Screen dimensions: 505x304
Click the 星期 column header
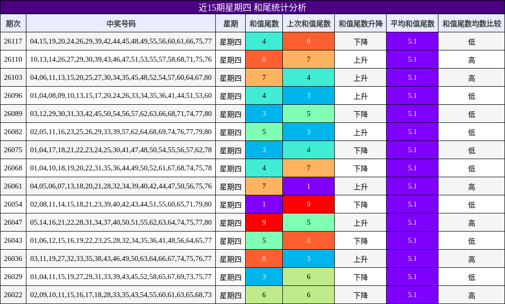(230, 23)
